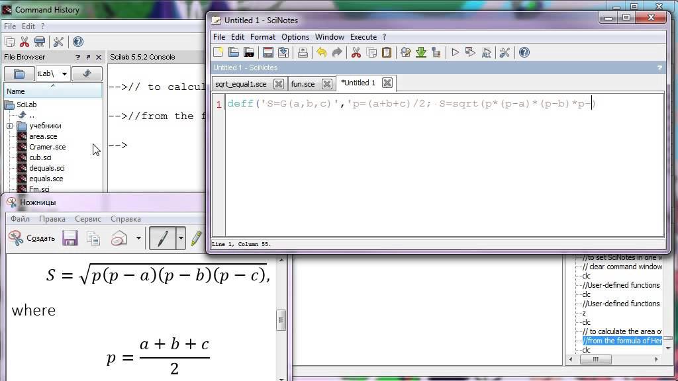Select Cramer.sce in File Browser
This screenshot has height=381, width=678.
click(48, 147)
